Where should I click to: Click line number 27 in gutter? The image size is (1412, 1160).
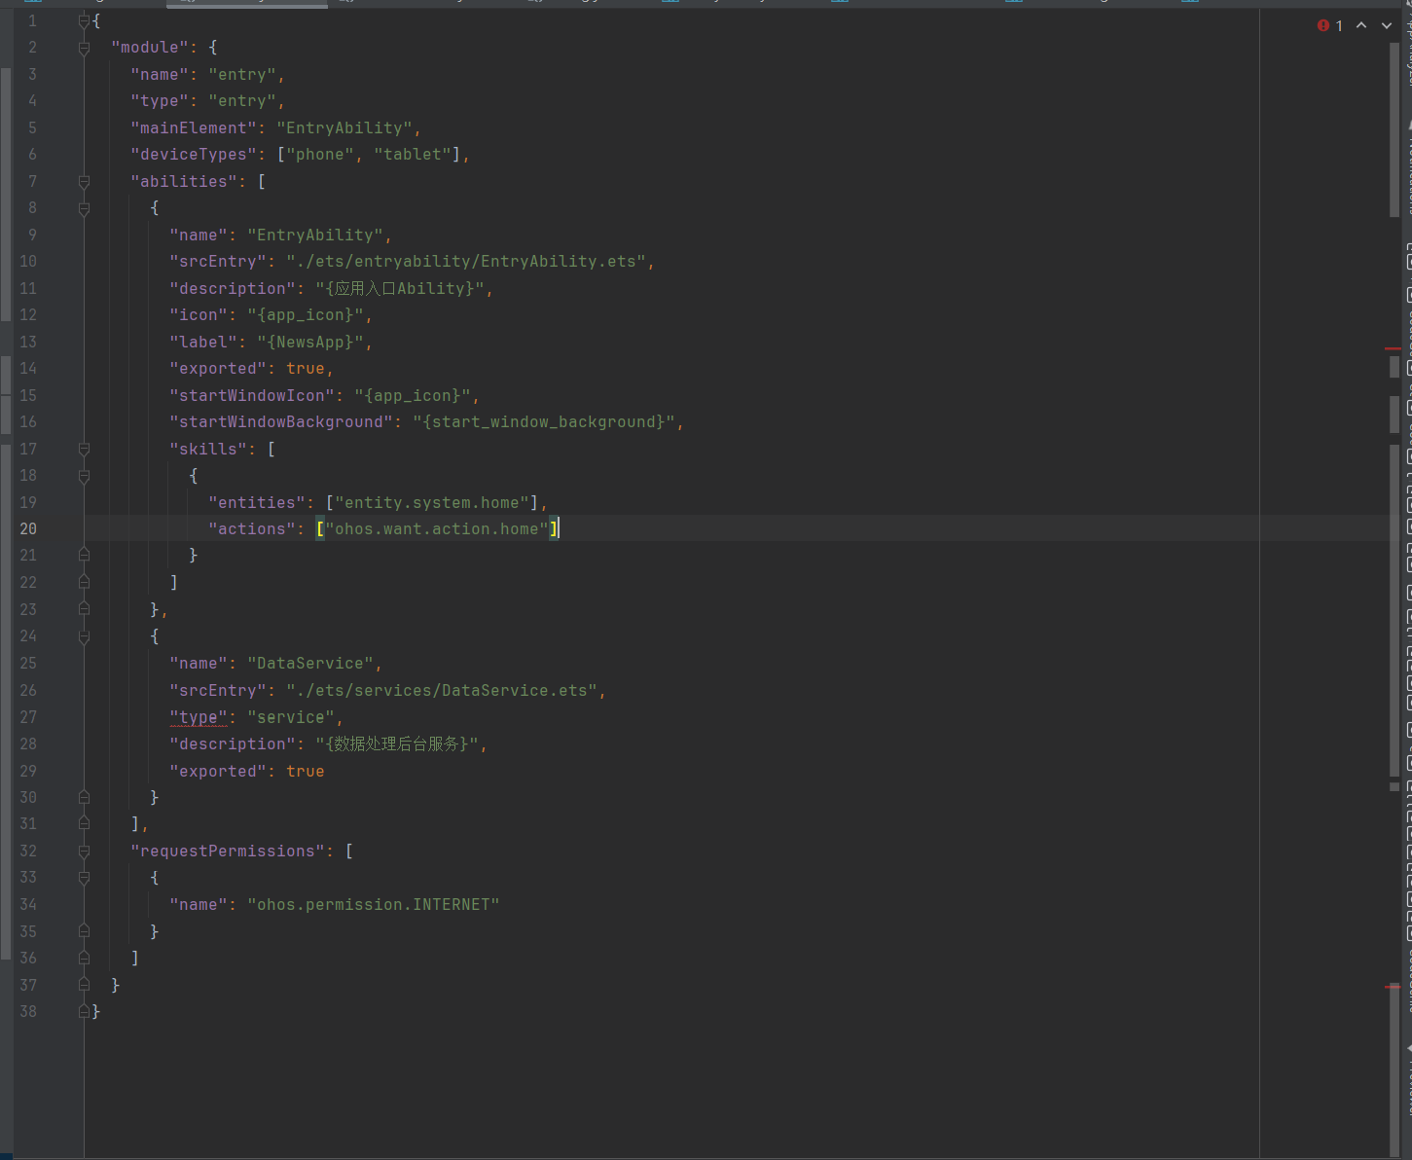(28, 717)
